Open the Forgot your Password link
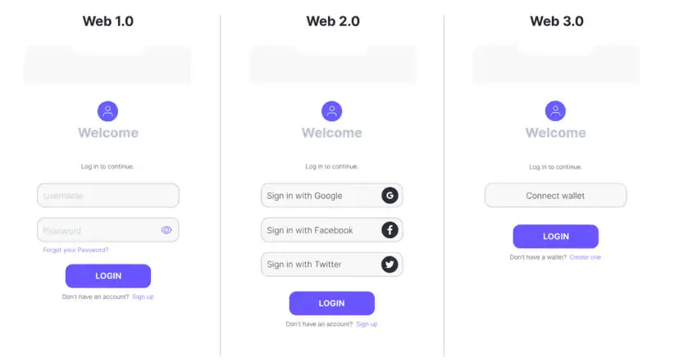This screenshot has height=362, width=679. point(75,250)
